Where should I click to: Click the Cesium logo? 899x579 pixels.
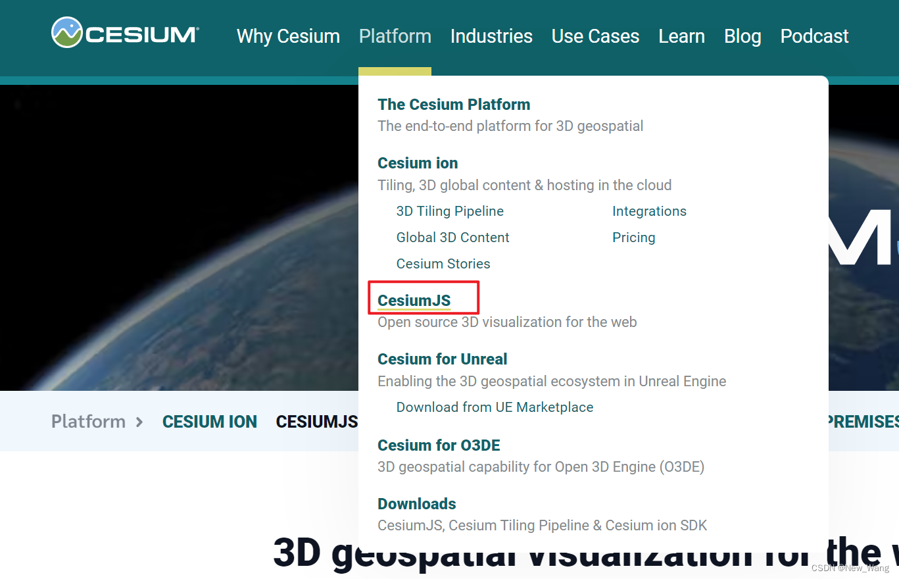125,31
